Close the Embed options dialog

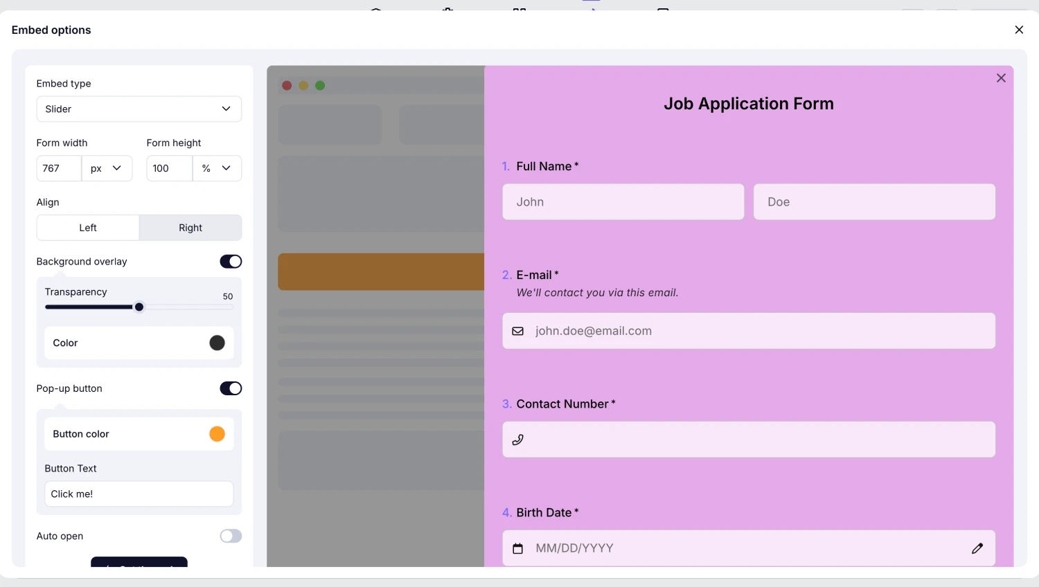[x=1019, y=30]
